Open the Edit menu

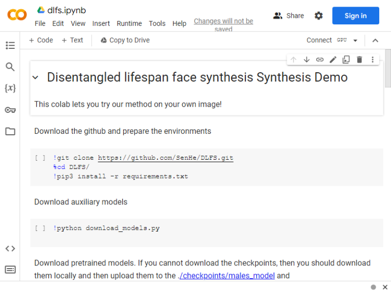[x=58, y=23]
